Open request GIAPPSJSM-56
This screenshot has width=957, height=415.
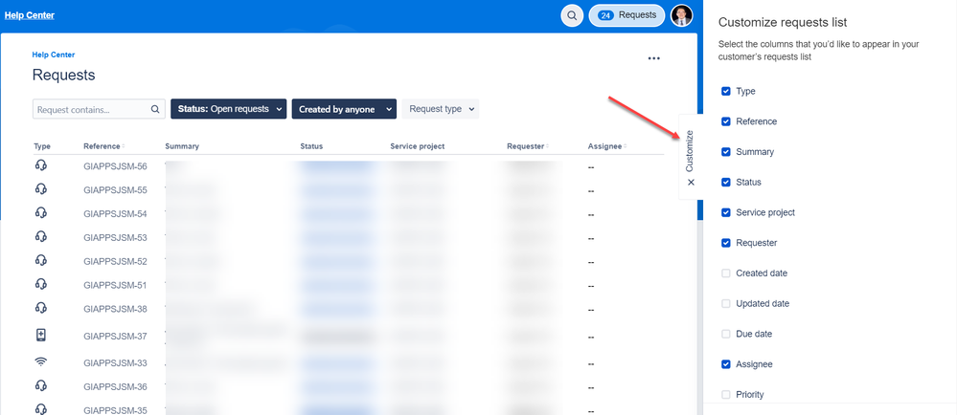click(115, 166)
